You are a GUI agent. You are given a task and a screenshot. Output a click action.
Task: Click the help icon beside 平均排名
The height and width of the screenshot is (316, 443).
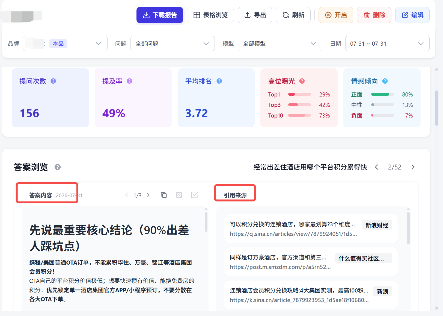click(219, 81)
